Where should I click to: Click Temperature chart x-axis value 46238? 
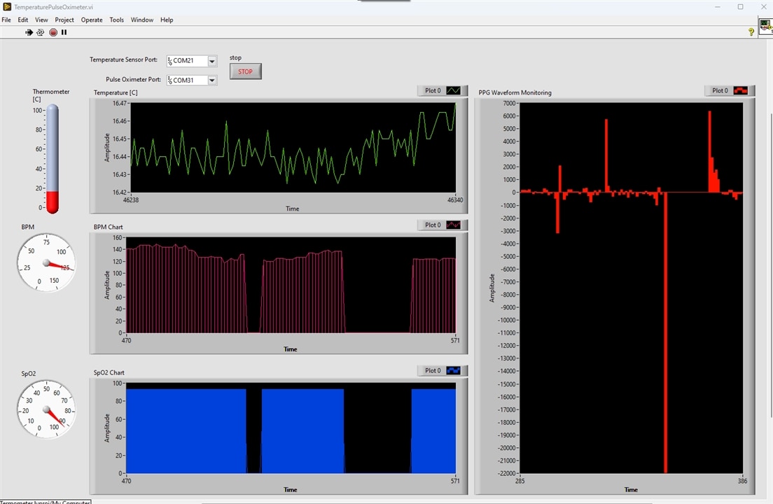(x=131, y=200)
